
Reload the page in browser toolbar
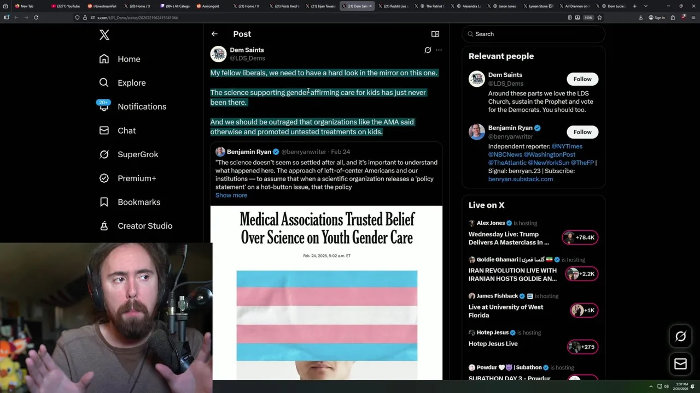tap(36, 17)
